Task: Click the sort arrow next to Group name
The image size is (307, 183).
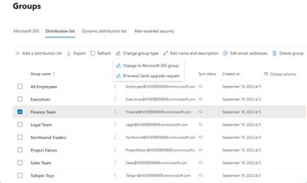Action: pos(54,74)
